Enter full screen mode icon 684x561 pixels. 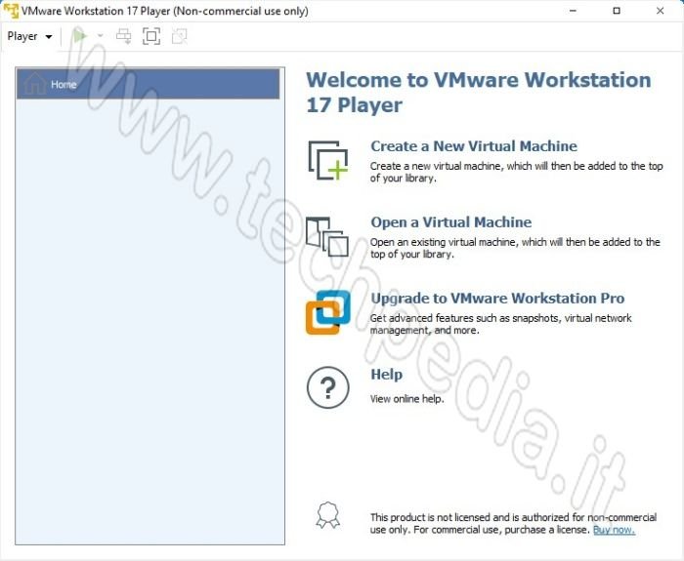151,36
